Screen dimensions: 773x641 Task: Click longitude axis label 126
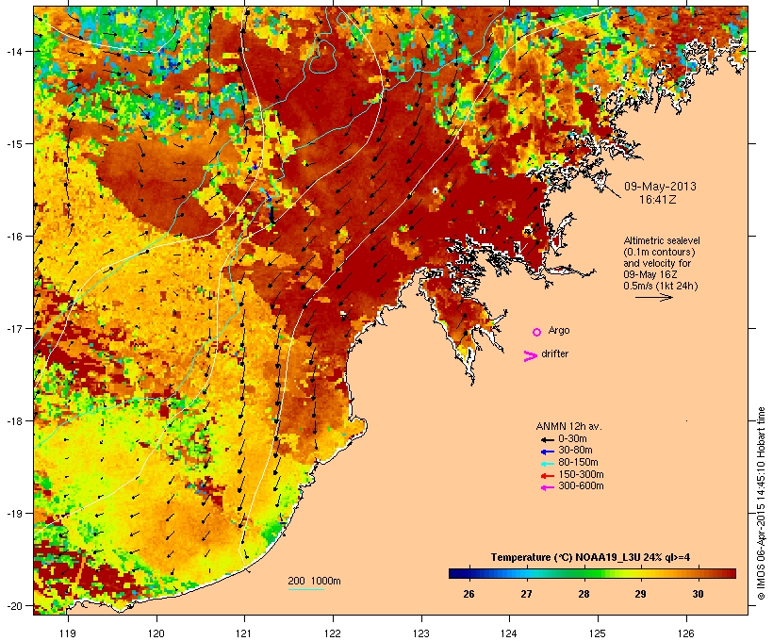[x=685, y=633]
